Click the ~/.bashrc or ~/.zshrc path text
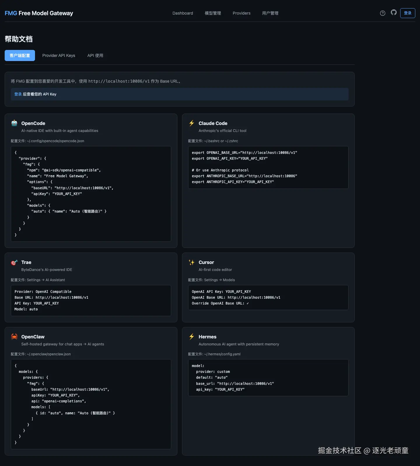This screenshot has width=420, height=466. coord(221,141)
